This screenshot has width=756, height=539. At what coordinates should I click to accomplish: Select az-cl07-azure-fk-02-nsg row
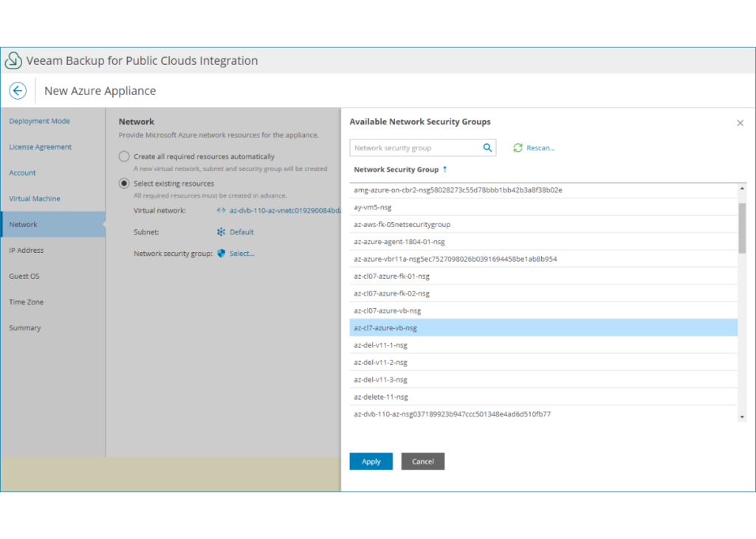coord(543,293)
